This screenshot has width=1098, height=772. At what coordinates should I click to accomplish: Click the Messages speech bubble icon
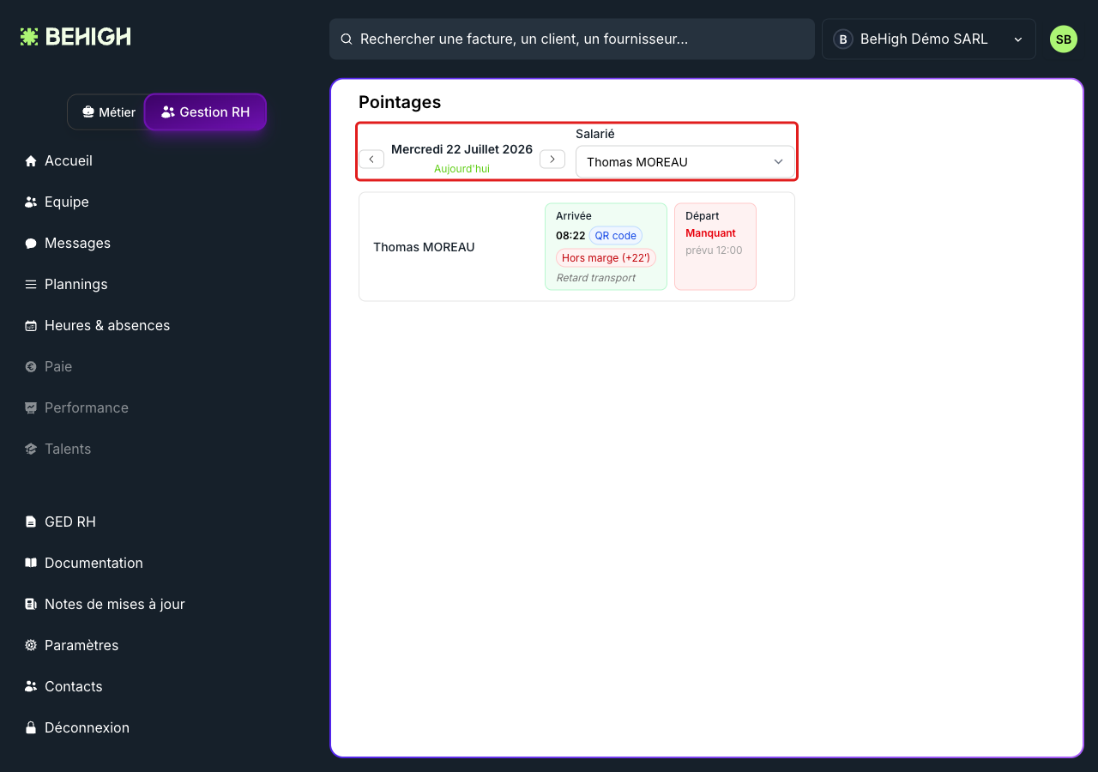click(31, 244)
